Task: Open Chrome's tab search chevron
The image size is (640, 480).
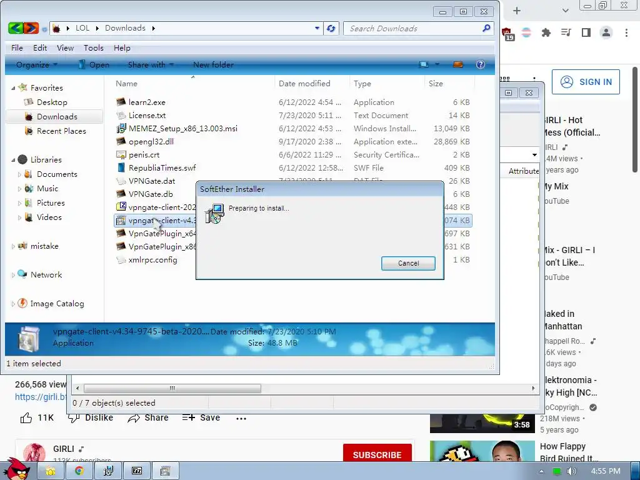Action: click(565, 11)
